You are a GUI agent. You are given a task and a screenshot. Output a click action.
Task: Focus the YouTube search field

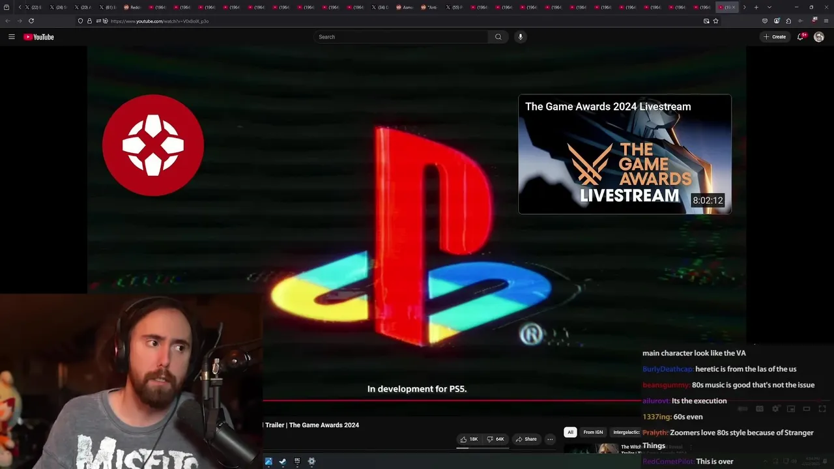click(401, 37)
